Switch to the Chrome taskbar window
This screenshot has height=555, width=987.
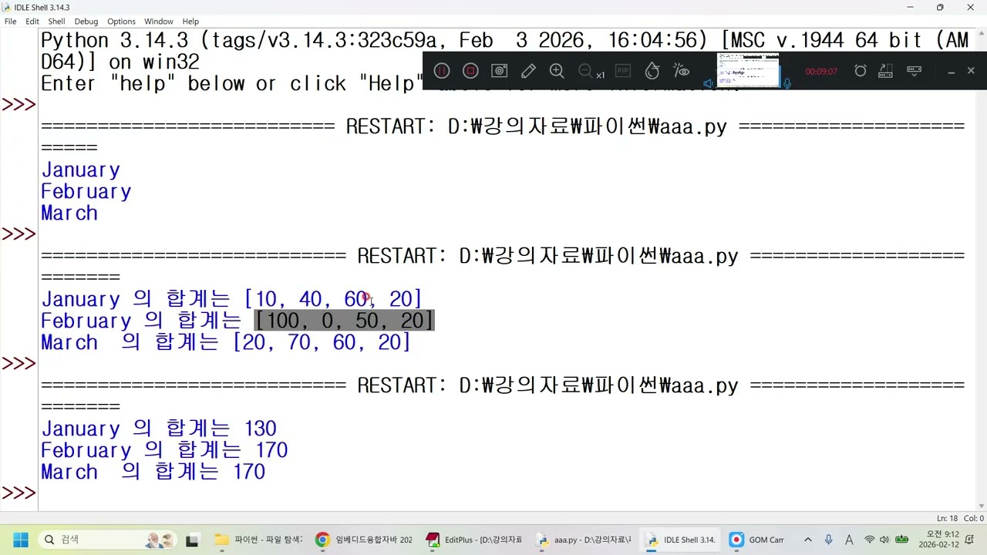[364, 540]
